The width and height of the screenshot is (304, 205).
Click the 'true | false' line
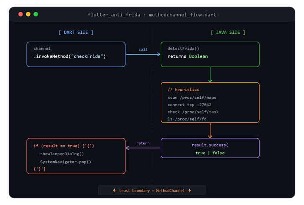click(x=210, y=153)
